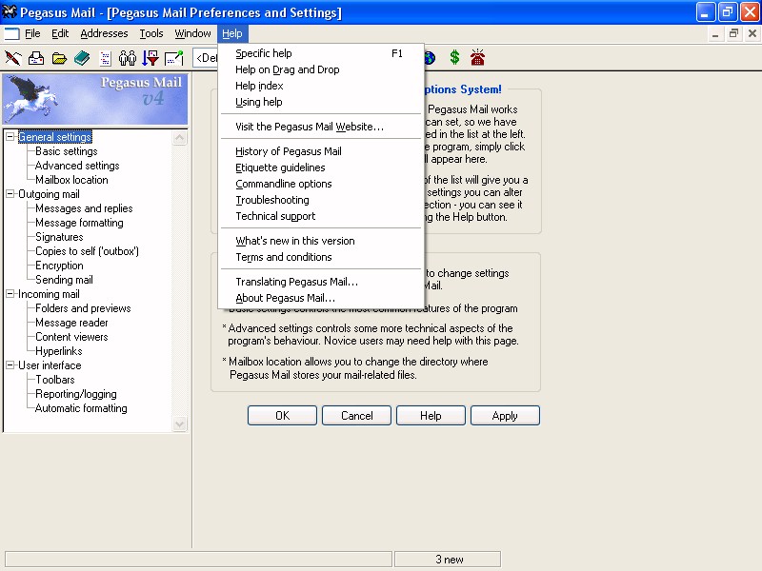Open Toolbars settings page

click(55, 380)
